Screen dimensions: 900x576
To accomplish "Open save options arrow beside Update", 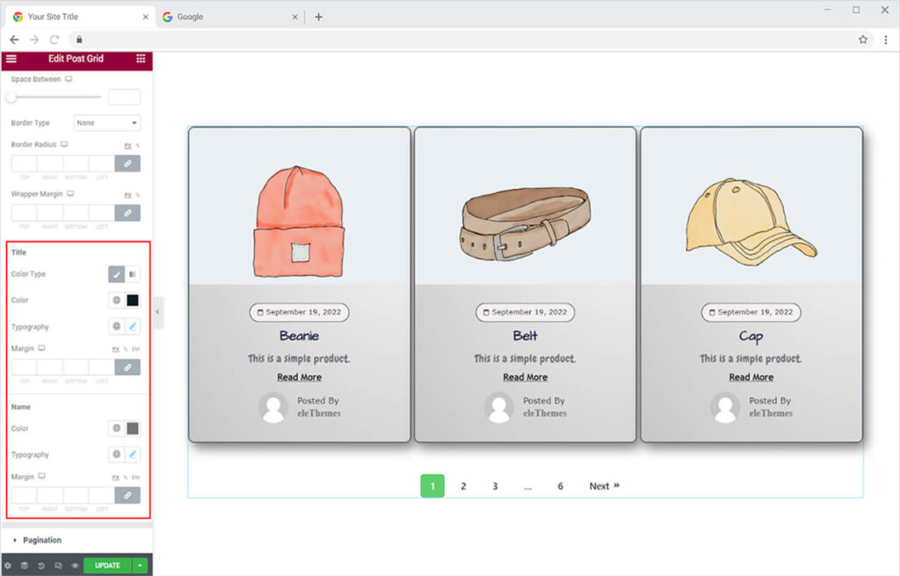I will 140,565.
